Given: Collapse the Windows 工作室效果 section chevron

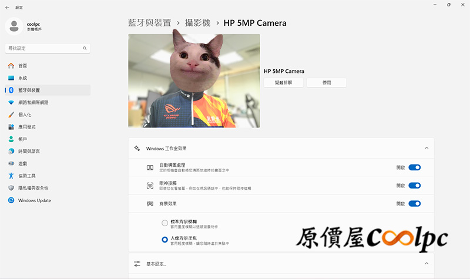Looking at the screenshot, I should (x=427, y=148).
